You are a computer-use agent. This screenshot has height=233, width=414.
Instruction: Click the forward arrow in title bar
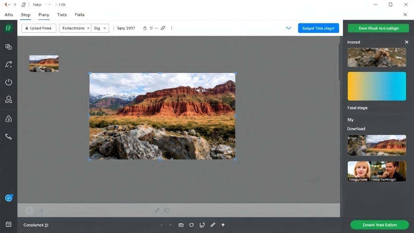click(x=14, y=4)
